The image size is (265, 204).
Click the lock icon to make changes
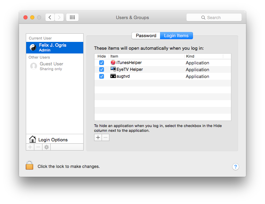tap(30, 166)
